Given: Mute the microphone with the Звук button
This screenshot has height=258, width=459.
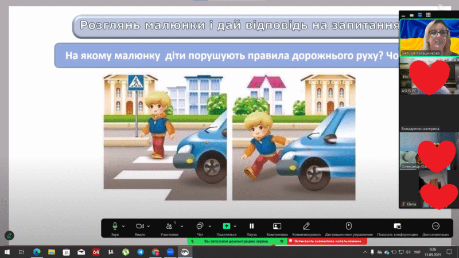Looking at the screenshot, I should [x=115, y=226].
